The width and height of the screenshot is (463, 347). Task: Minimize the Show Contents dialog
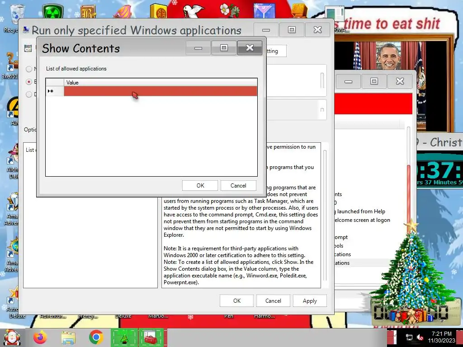[198, 47]
